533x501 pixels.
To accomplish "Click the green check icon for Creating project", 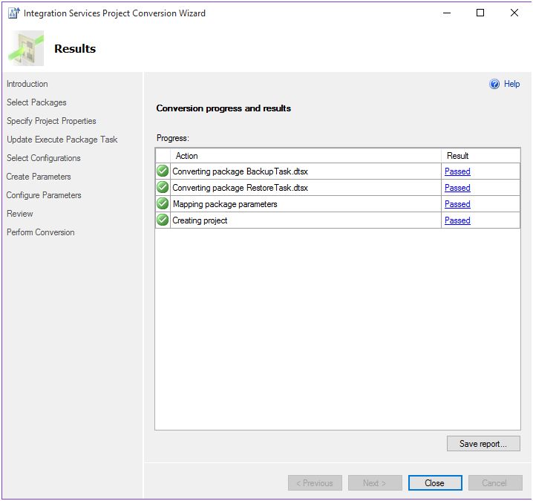I will coord(163,220).
